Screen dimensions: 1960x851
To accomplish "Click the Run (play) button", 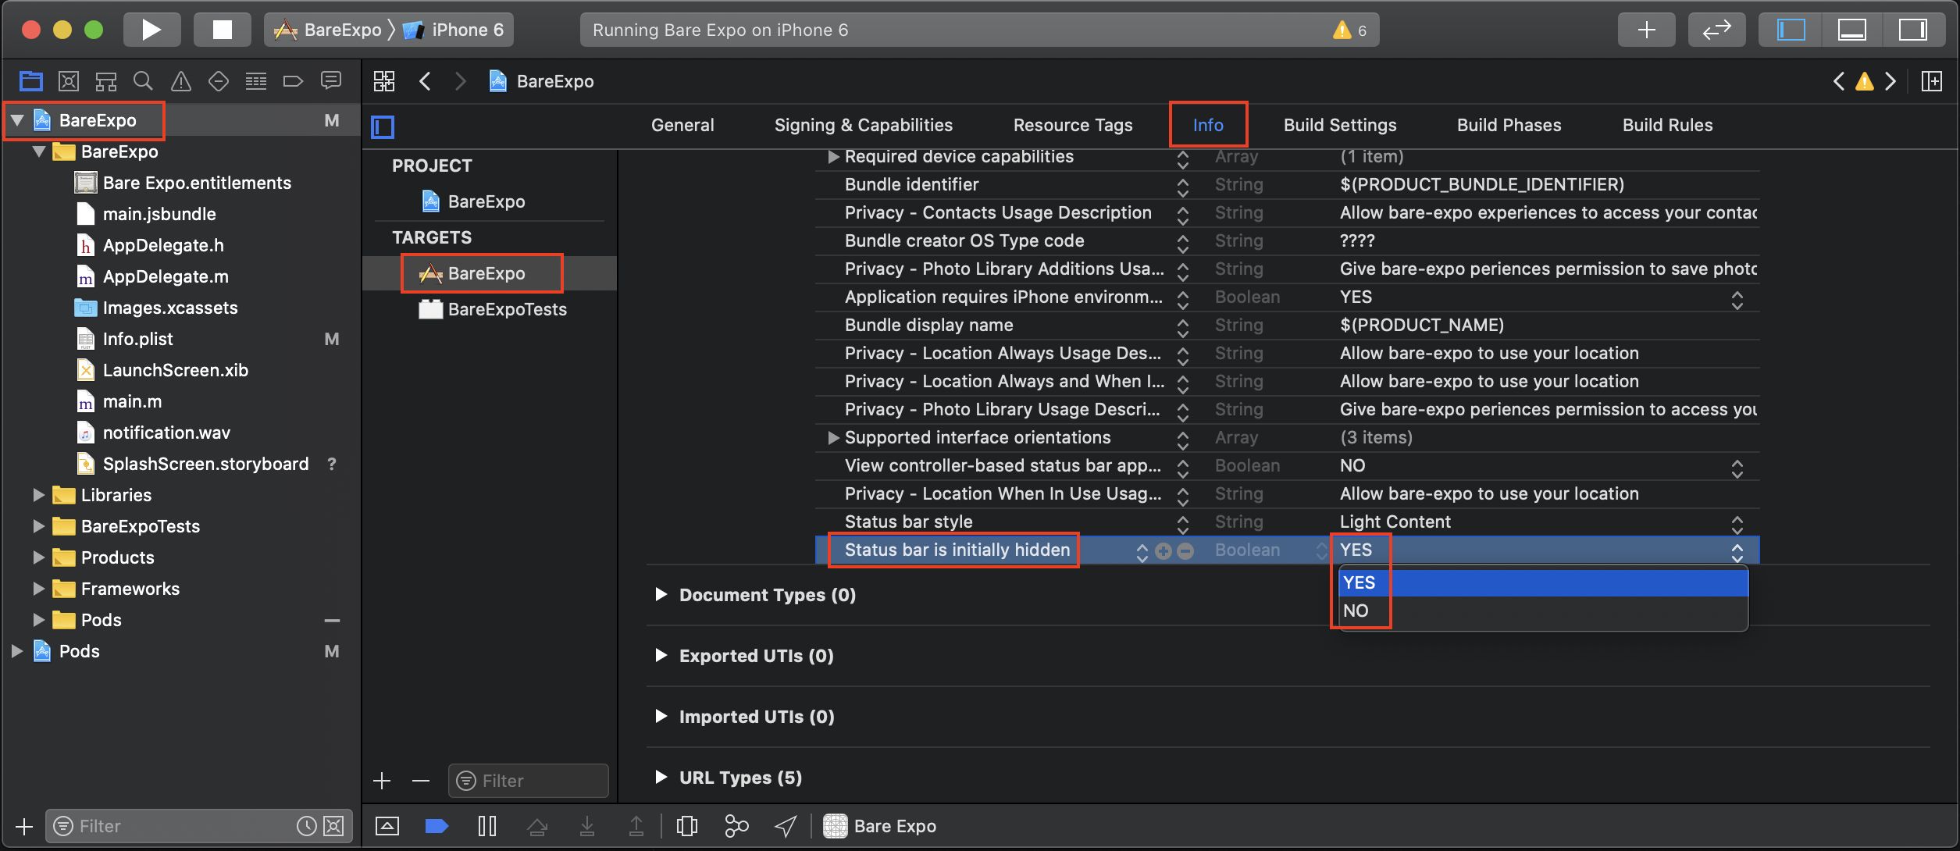I will 151,30.
